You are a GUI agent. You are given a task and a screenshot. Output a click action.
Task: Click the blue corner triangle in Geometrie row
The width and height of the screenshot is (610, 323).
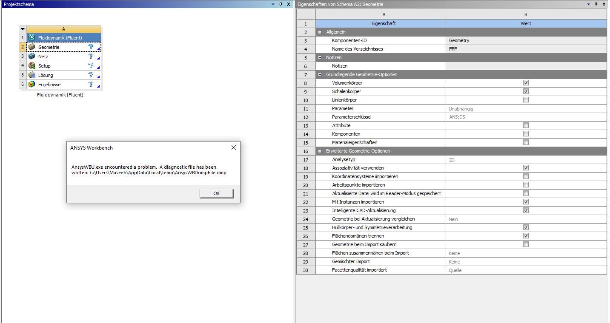99,49
